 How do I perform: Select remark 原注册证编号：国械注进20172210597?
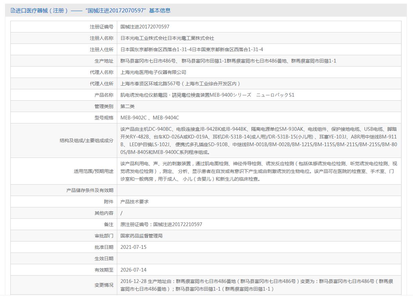[161, 224]
